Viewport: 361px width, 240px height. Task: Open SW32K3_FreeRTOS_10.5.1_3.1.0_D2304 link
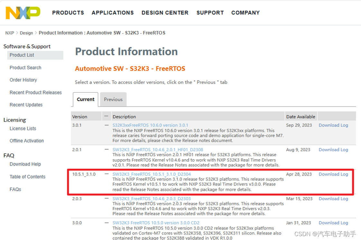click(x=152, y=174)
